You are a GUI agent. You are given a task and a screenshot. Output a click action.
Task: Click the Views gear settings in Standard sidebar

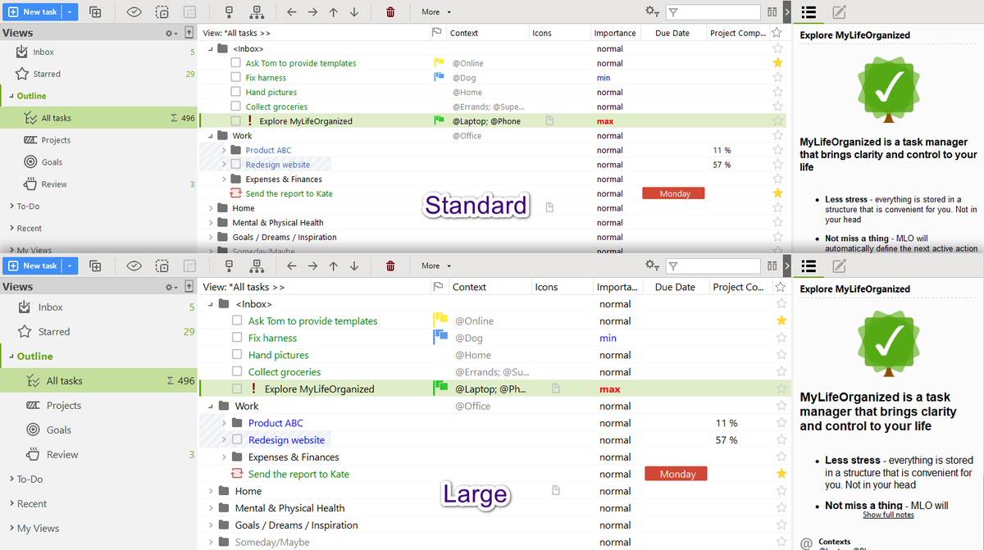tap(171, 34)
